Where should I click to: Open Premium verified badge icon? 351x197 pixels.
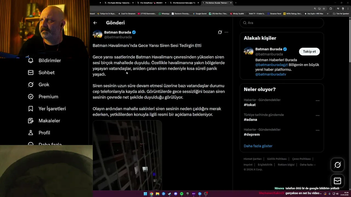[x=31, y=97]
